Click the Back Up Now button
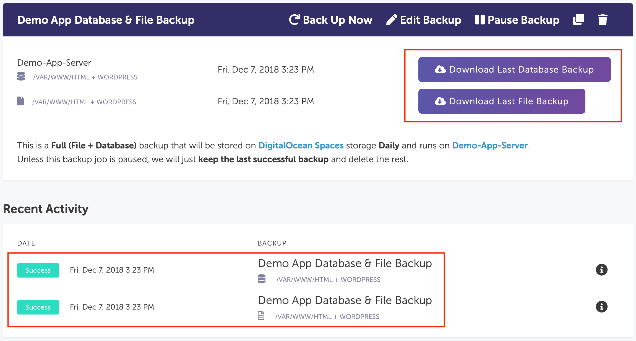This screenshot has height=341, width=636. (331, 20)
